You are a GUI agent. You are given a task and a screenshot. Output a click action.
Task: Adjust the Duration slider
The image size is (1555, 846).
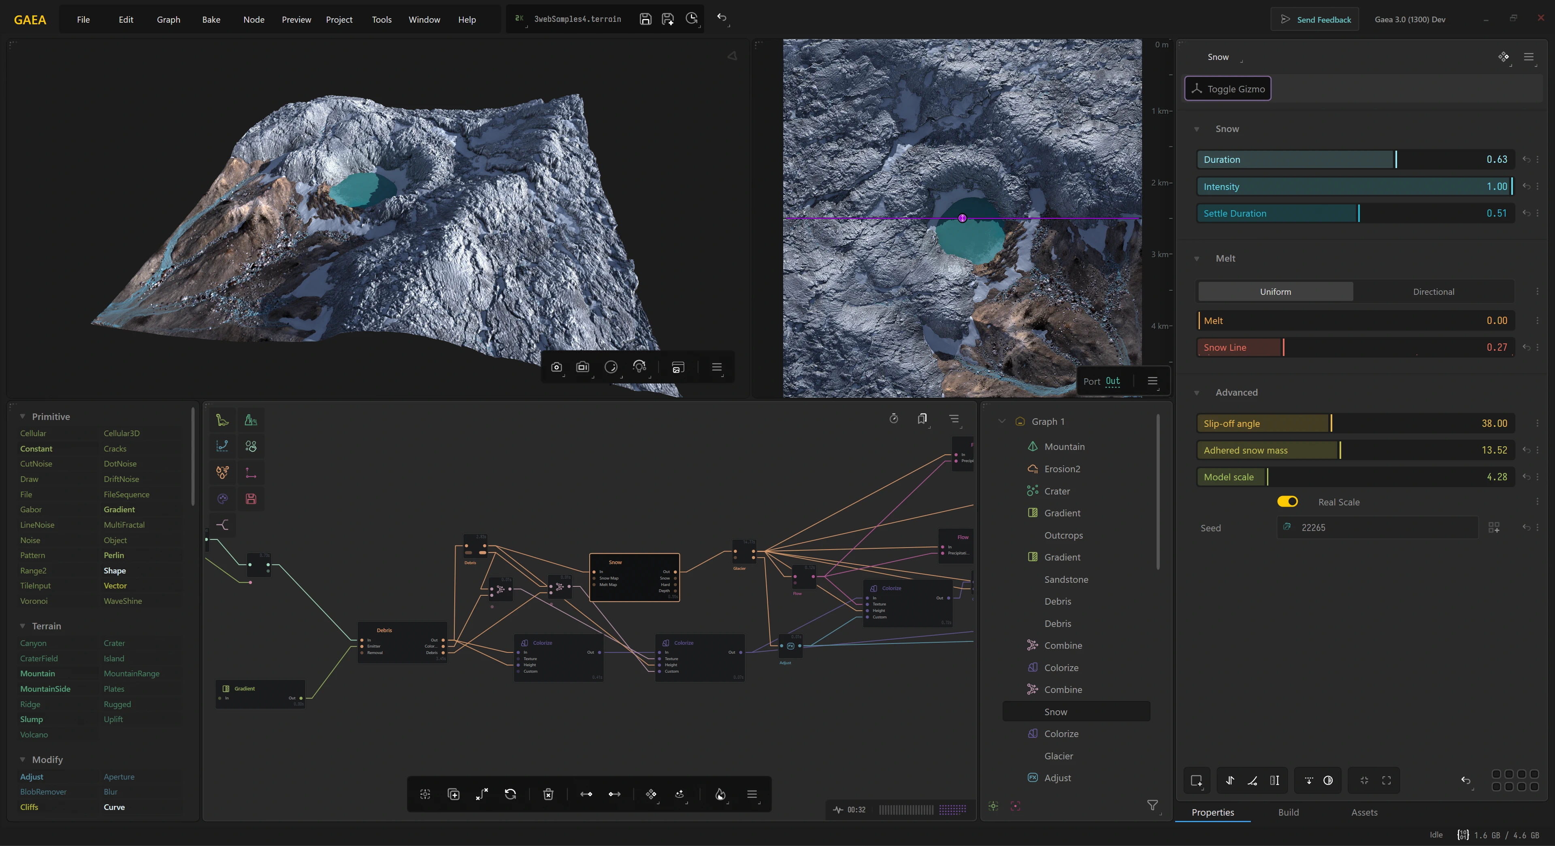click(x=1356, y=160)
